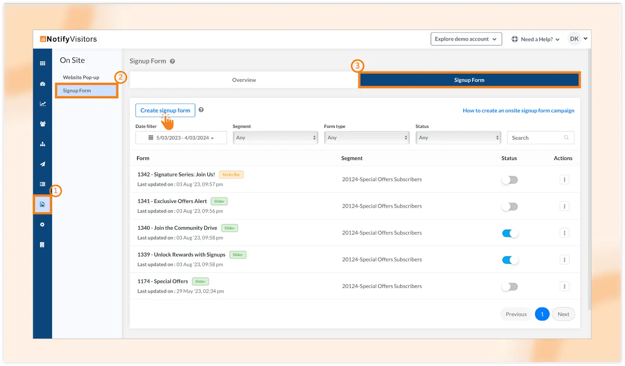Click the line chart analytics sidebar icon
This screenshot has height=366, width=625.
tap(43, 104)
